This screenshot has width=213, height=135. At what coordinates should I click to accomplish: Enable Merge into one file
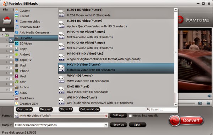[130, 116]
